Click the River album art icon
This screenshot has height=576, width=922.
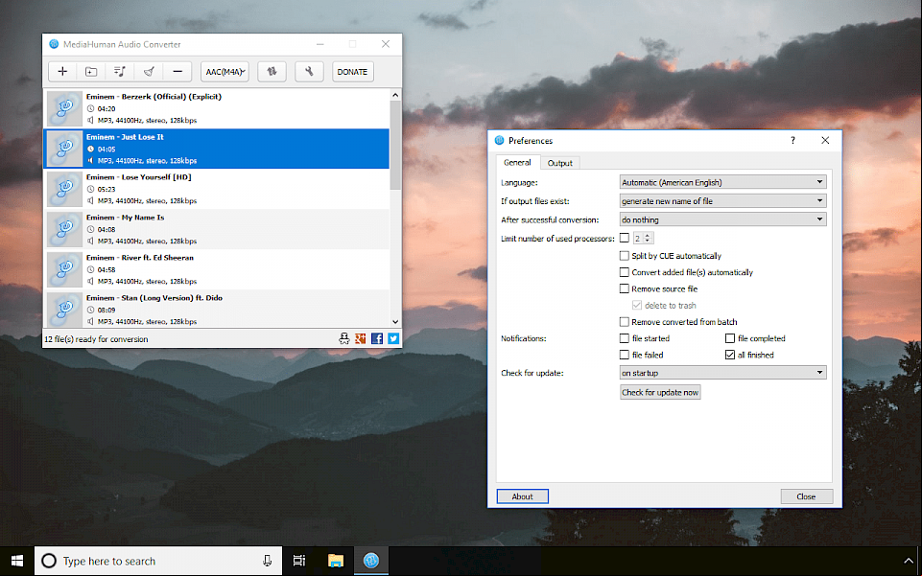[x=64, y=269]
